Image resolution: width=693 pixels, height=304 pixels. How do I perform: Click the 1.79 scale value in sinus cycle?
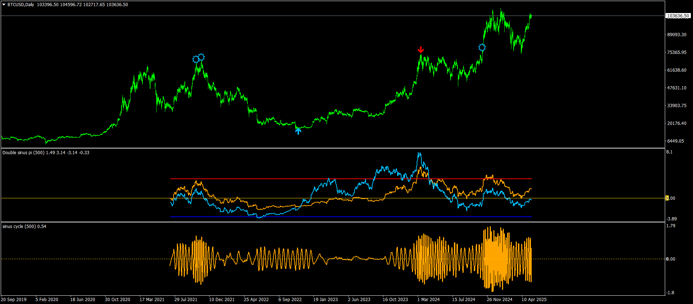(671, 226)
